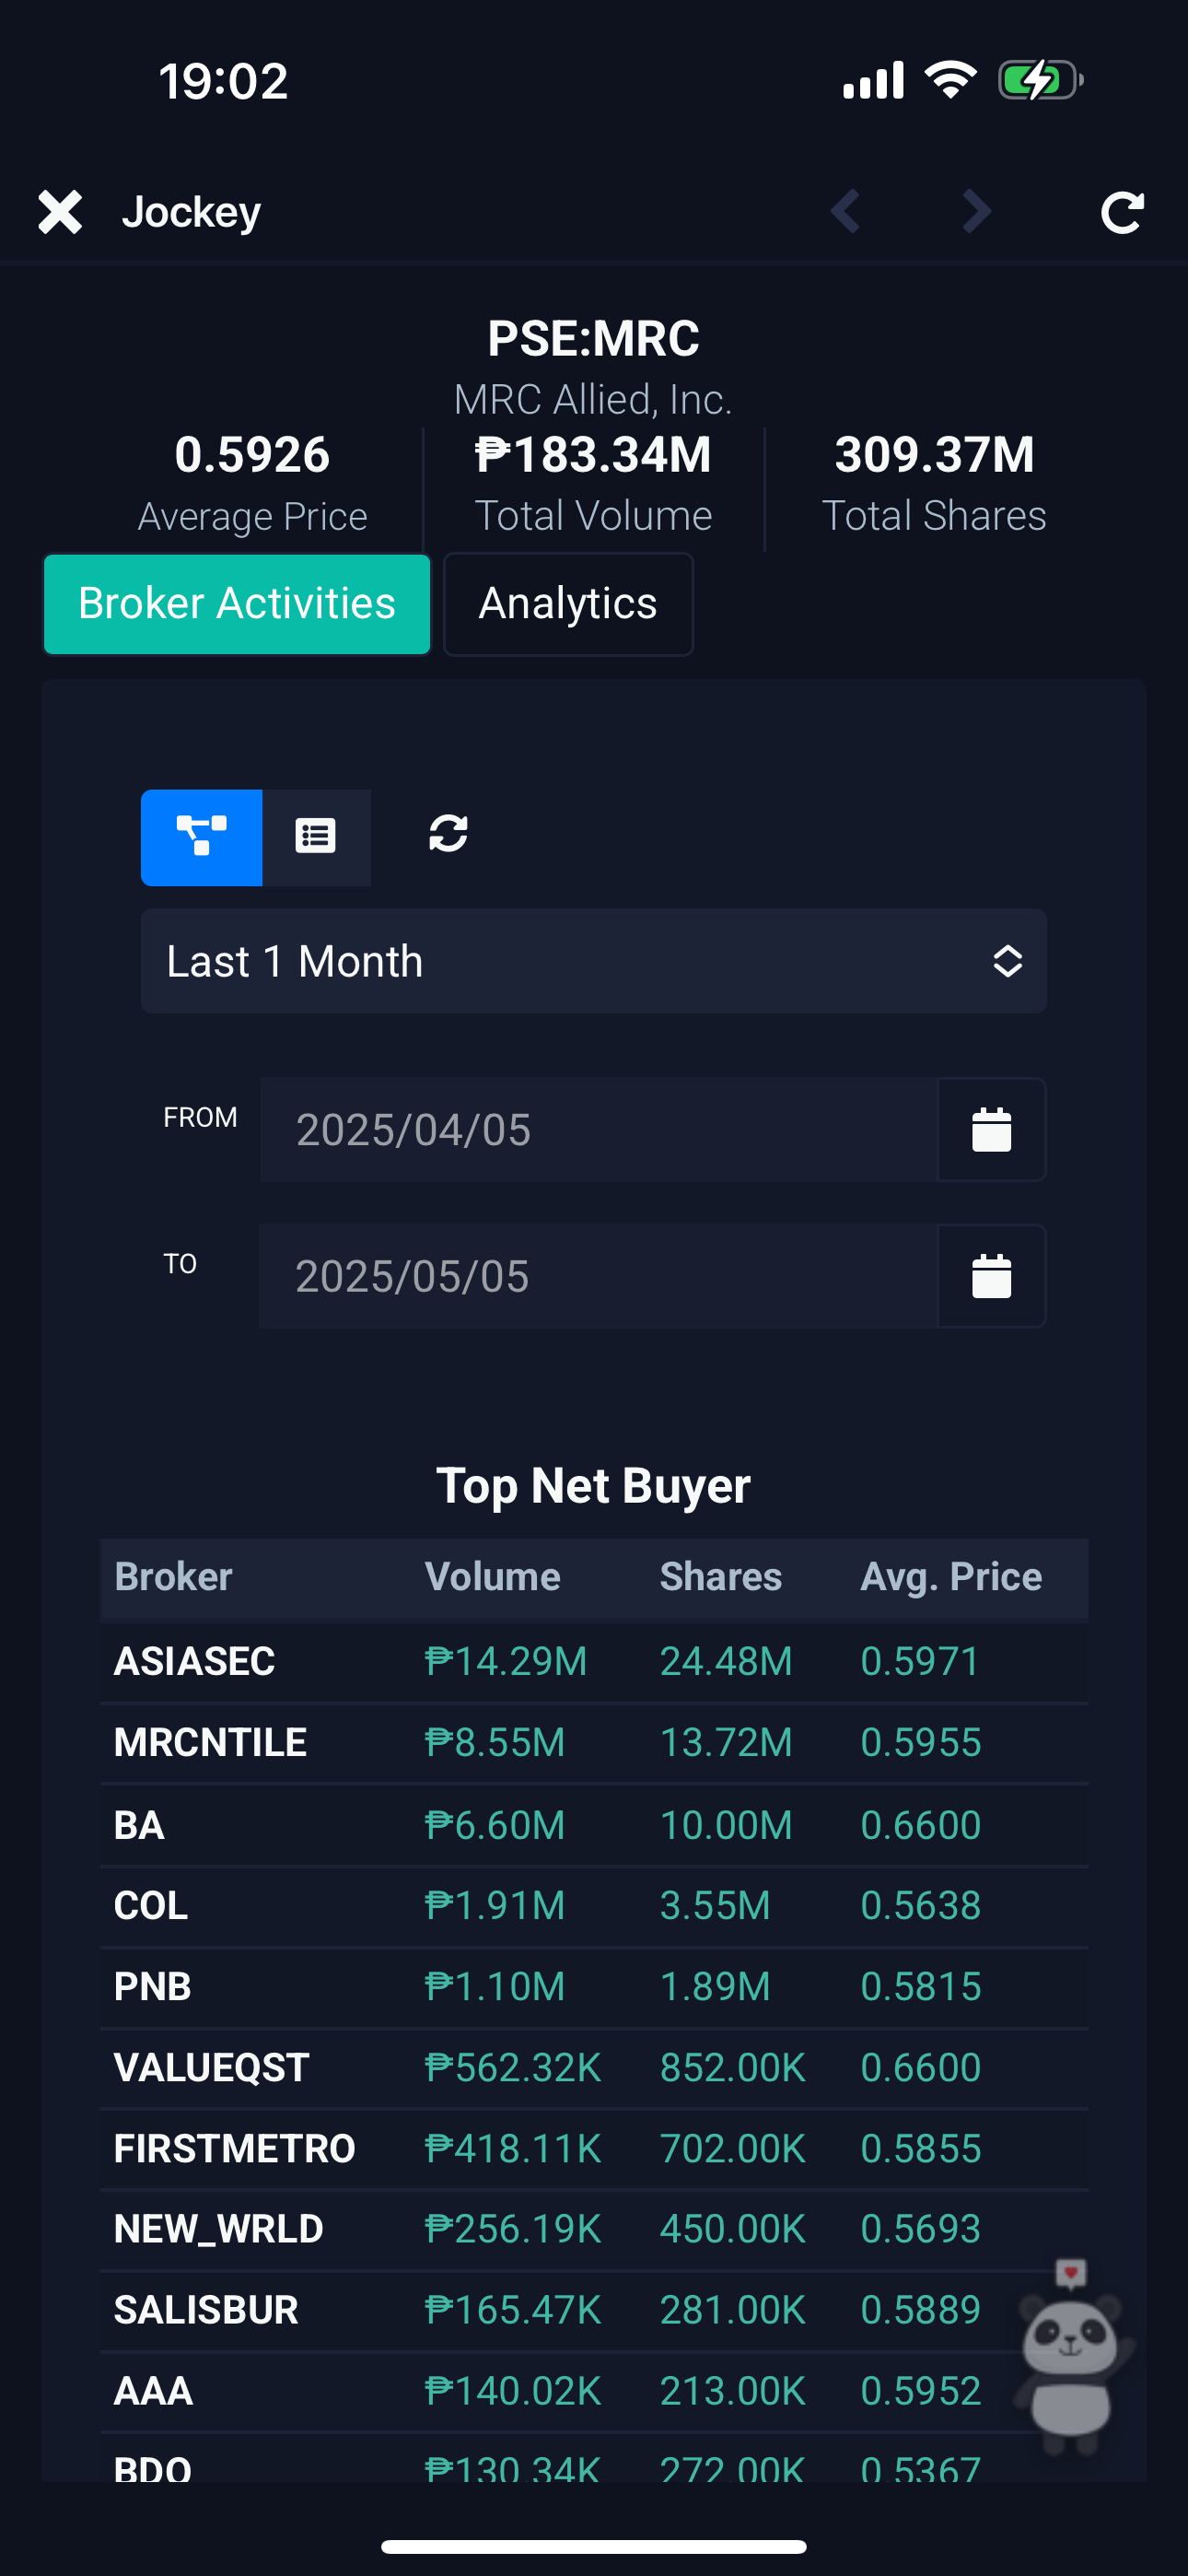
Task: Switch to the chart/tree view icon
Action: click(201, 837)
